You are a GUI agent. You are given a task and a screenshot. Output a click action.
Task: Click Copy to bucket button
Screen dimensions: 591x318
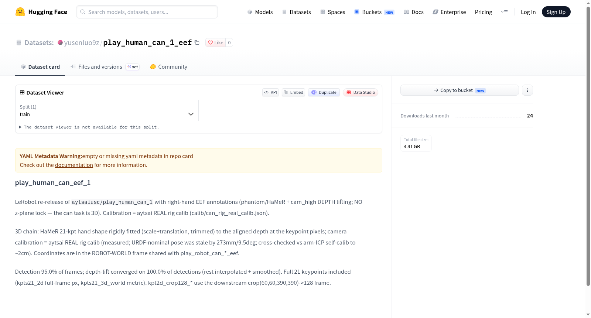point(460,90)
